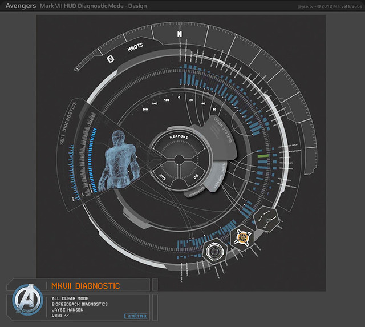Image resolution: width=365 pixels, height=327 pixels.
Task: Click the Cantina logo link
Action: (133, 315)
